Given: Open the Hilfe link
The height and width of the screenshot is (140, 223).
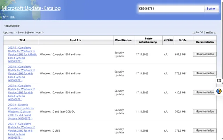Looking at the screenshot, I should point(13,17).
